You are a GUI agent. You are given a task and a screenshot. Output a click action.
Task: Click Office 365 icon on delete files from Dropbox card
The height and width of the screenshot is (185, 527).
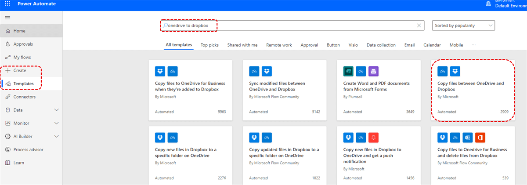tap(480, 137)
